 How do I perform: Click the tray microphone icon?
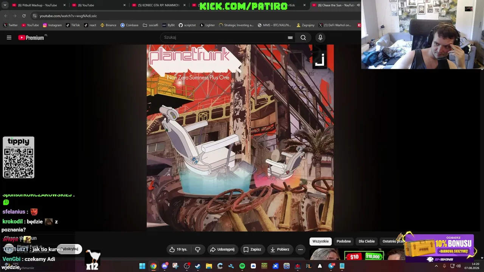tap(444, 266)
